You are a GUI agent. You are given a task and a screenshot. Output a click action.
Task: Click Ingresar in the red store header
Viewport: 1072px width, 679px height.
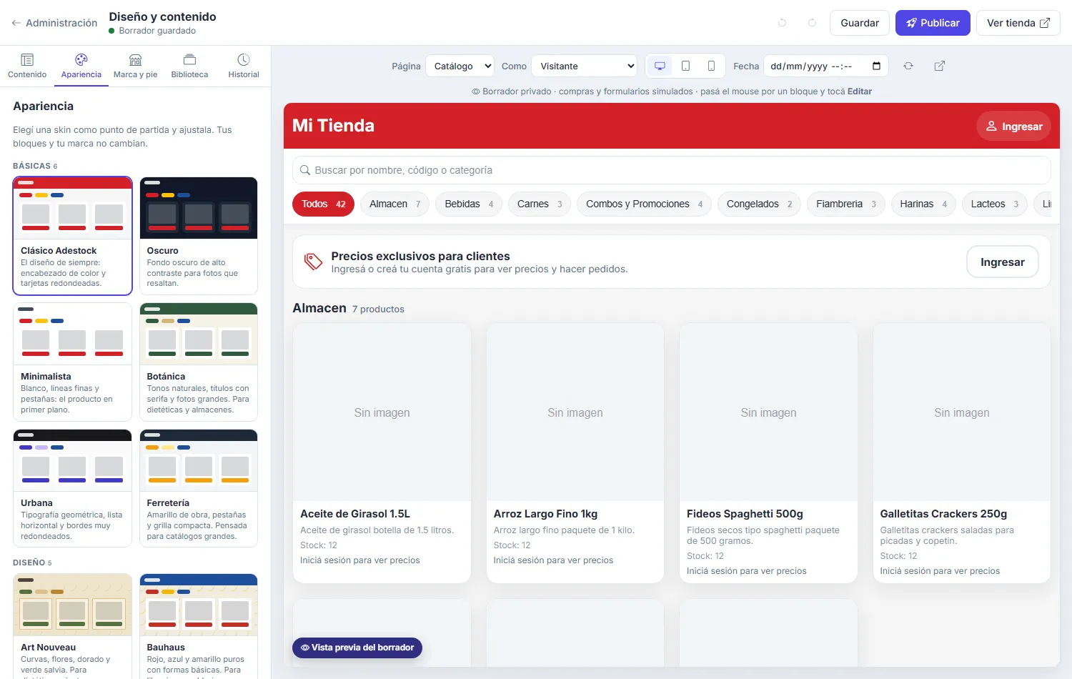pyautogui.click(x=1013, y=127)
